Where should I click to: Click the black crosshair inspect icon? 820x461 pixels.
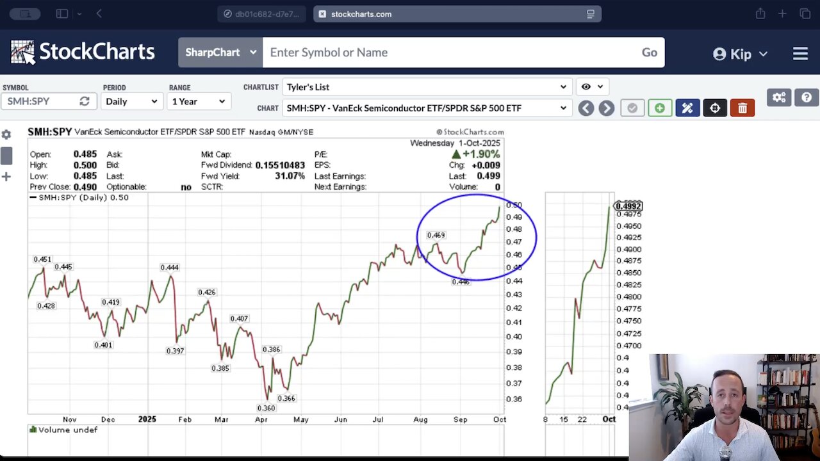715,108
